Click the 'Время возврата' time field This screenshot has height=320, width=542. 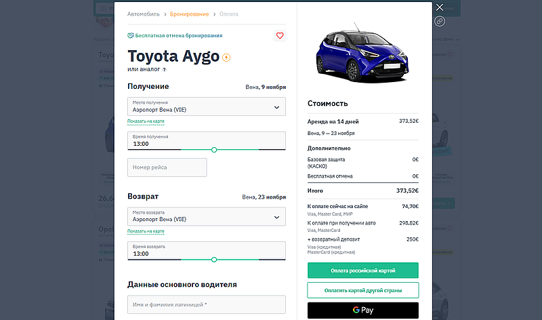pos(207,250)
